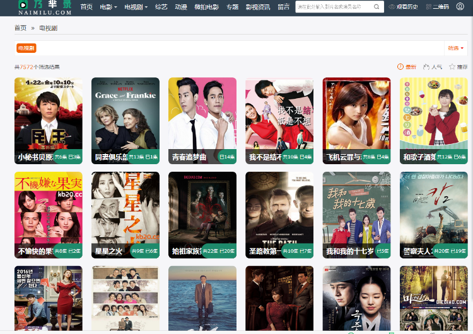Open the 专题 navigation item

233,7
